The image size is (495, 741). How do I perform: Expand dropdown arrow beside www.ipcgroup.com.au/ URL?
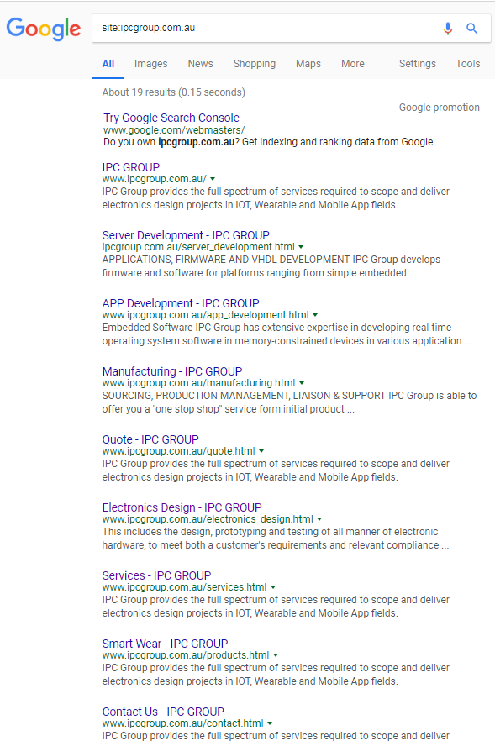(x=213, y=179)
